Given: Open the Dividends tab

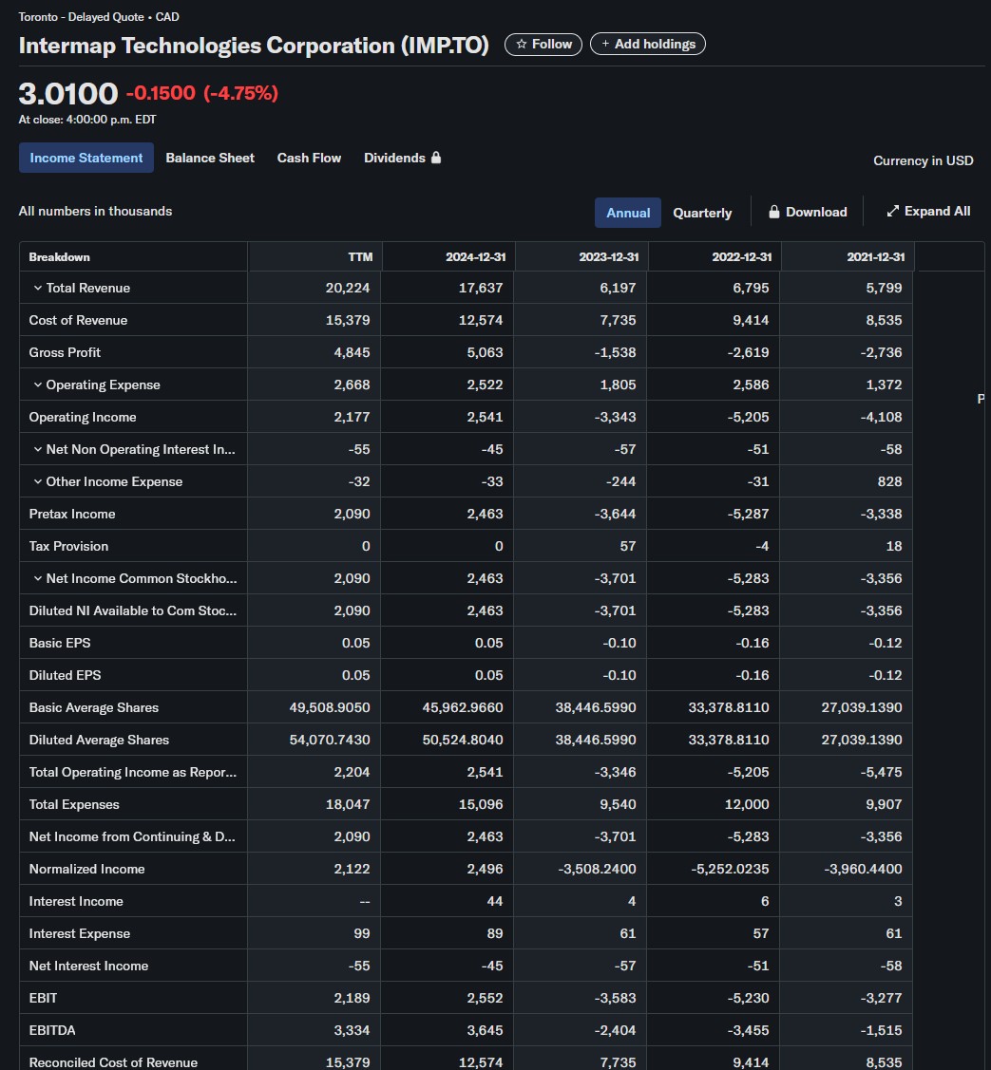Looking at the screenshot, I should coord(402,158).
